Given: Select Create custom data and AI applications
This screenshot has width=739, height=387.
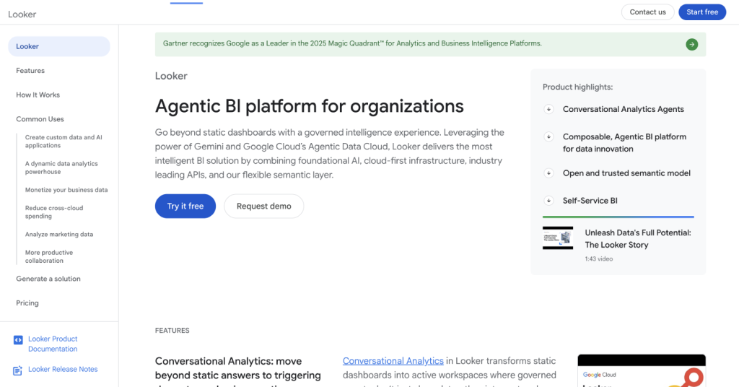Looking at the screenshot, I should [x=64, y=142].
